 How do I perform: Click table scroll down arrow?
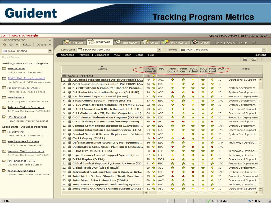click(260, 189)
